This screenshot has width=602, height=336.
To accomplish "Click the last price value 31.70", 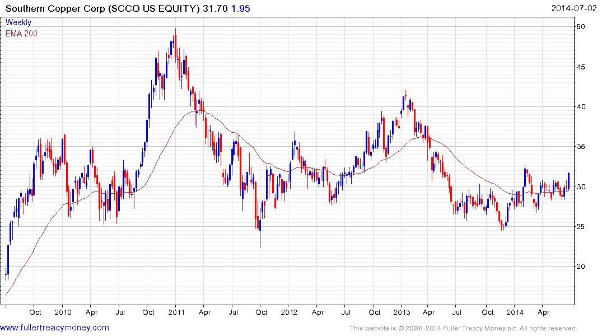I will [x=216, y=8].
